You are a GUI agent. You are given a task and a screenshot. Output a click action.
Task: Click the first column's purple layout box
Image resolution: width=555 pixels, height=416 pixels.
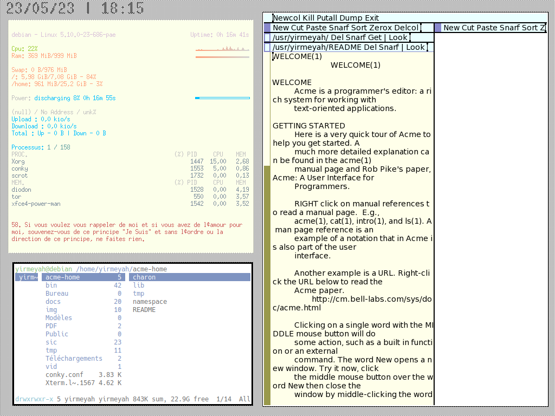pos(267,28)
